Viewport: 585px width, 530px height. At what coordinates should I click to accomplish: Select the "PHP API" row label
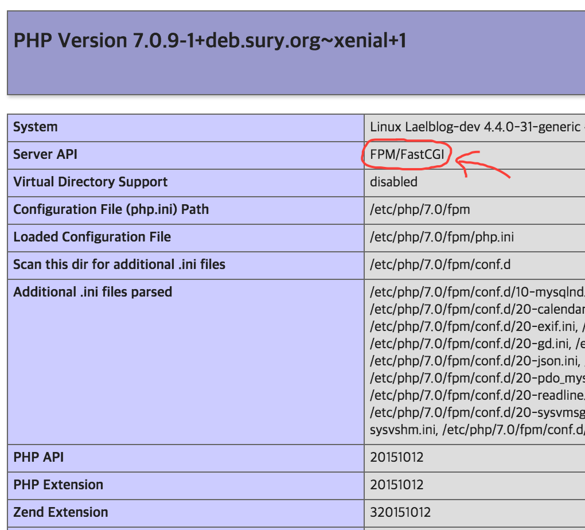(x=38, y=457)
